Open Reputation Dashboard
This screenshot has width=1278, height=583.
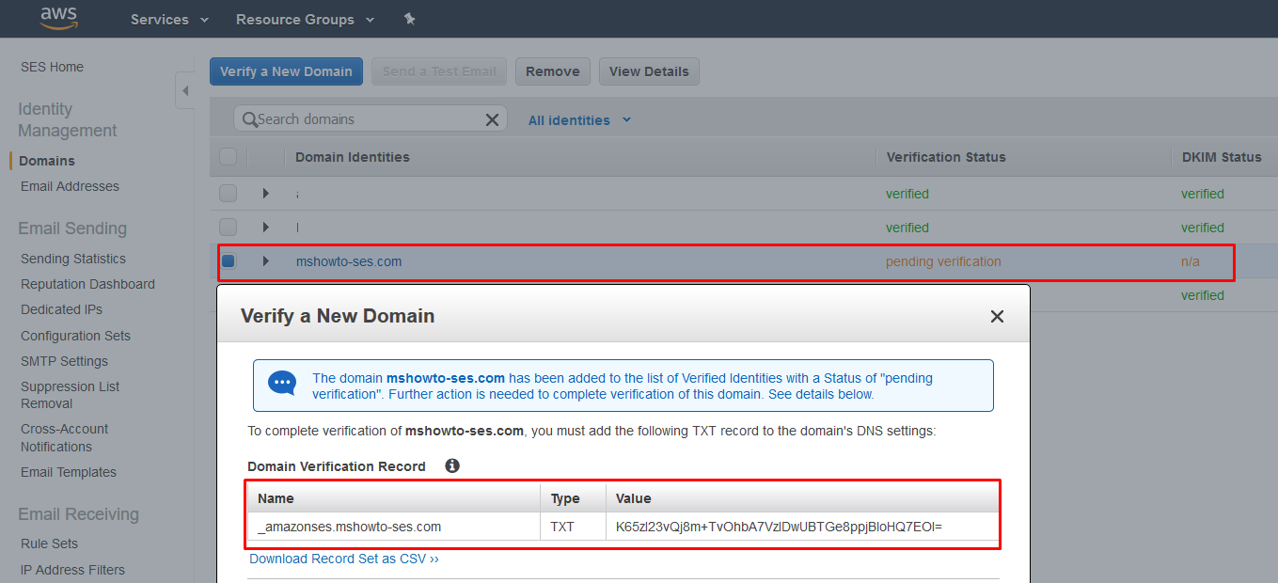coord(87,284)
